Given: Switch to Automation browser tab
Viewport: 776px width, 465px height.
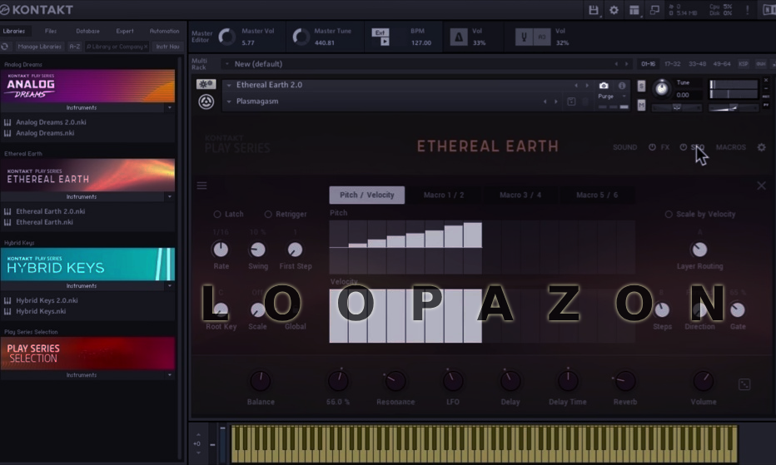Looking at the screenshot, I should (164, 31).
